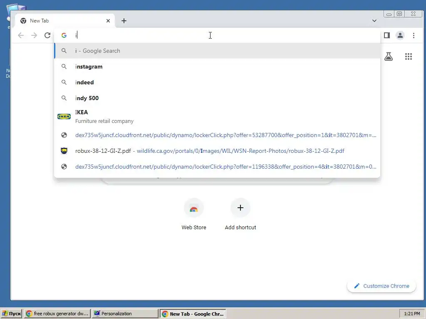Click inside the address bar input
The width and height of the screenshot is (426, 319).
coord(217,35)
